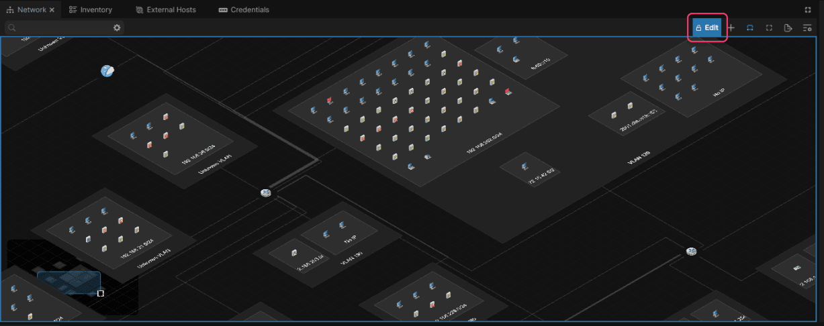
Task: Toggle the Edit lock button
Action: (x=707, y=28)
